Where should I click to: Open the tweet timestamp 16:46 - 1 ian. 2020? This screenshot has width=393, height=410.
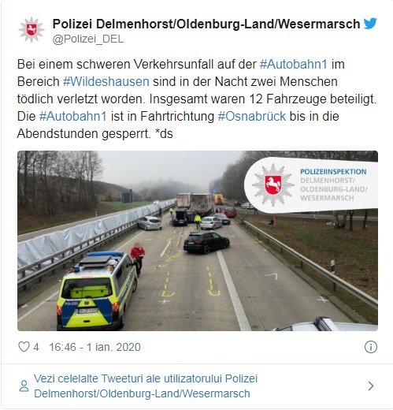(x=95, y=347)
